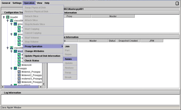The height and width of the screenshot is (110, 181).
Task: Click the status icon in top-right corner
Action: coord(177,3)
